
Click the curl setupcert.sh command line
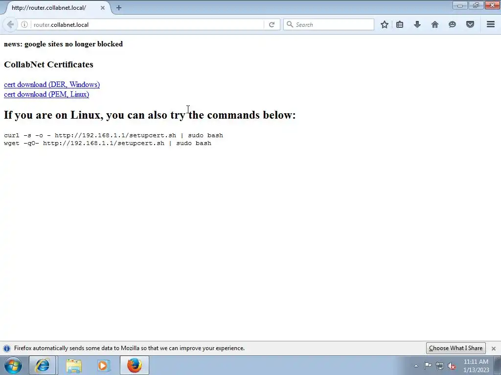[x=114, y=136]
